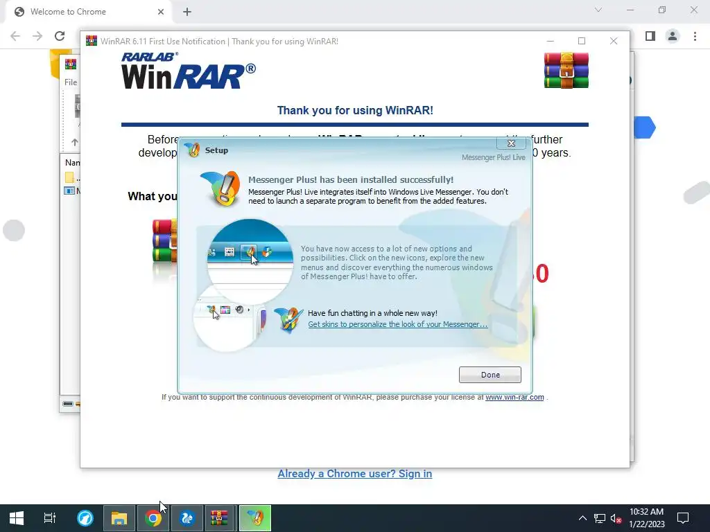Open the Get skins to personalize link

point(397,324)
